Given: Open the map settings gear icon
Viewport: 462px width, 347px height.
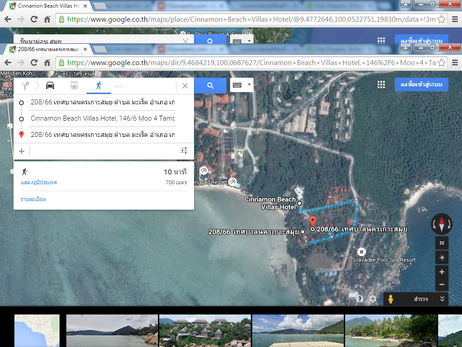Looking at the screenshot, I should click(x=373, y=299).
